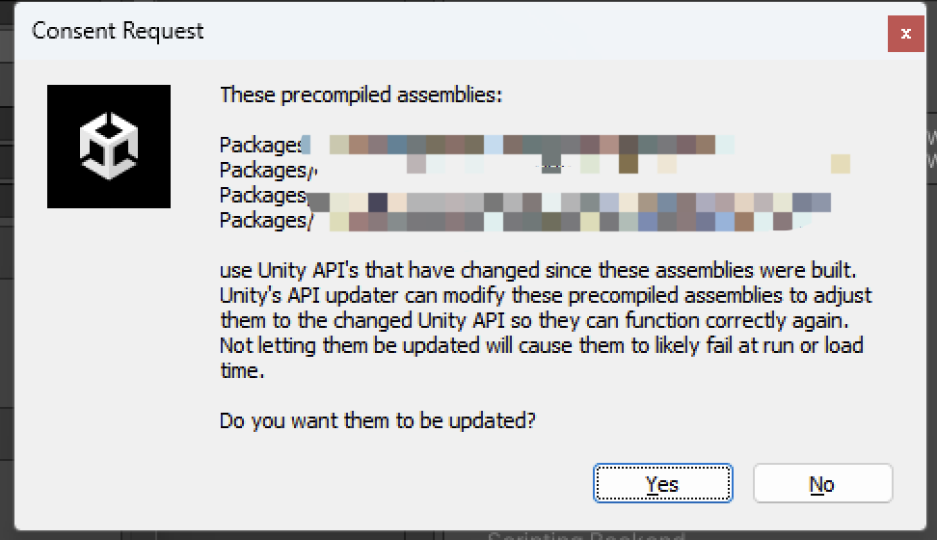Click the line 'Not letting them be updated'
The width and height of the screenshot is (937, 540).
[542, 345]
